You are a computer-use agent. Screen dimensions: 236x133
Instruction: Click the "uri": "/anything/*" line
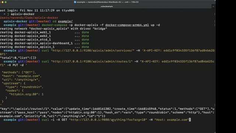(21, 80)
